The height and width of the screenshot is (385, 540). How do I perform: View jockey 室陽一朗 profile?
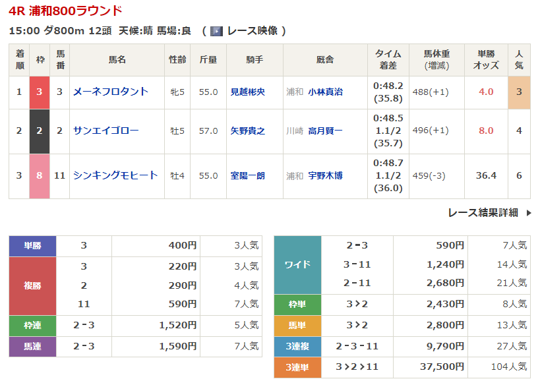(247, 176)
